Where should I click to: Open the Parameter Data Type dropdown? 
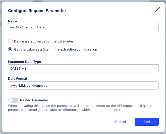click(83, 68)
